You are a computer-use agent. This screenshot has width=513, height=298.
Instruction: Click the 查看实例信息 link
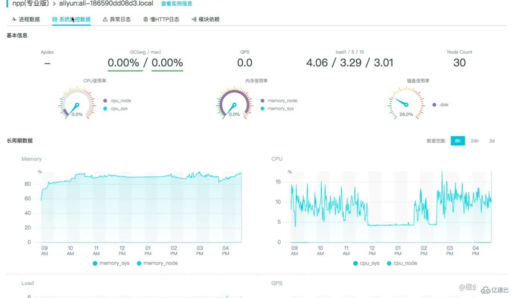click(177, 4)
